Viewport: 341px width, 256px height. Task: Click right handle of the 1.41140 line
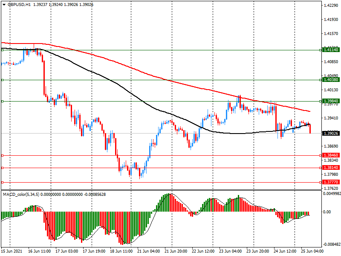[321, 50]
